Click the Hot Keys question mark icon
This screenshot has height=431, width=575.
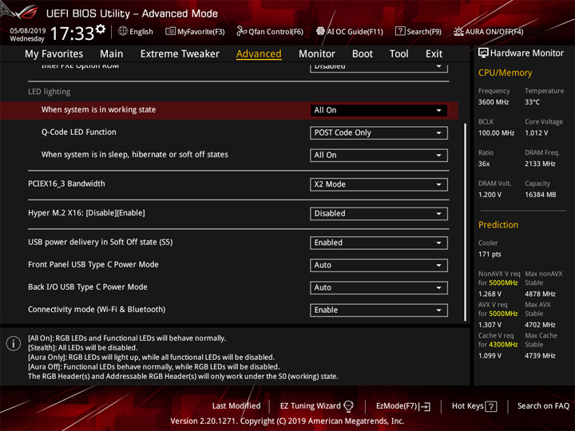click(491, 406)
